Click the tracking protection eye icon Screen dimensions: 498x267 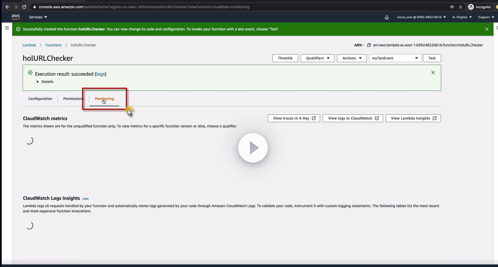pos(452,7)
